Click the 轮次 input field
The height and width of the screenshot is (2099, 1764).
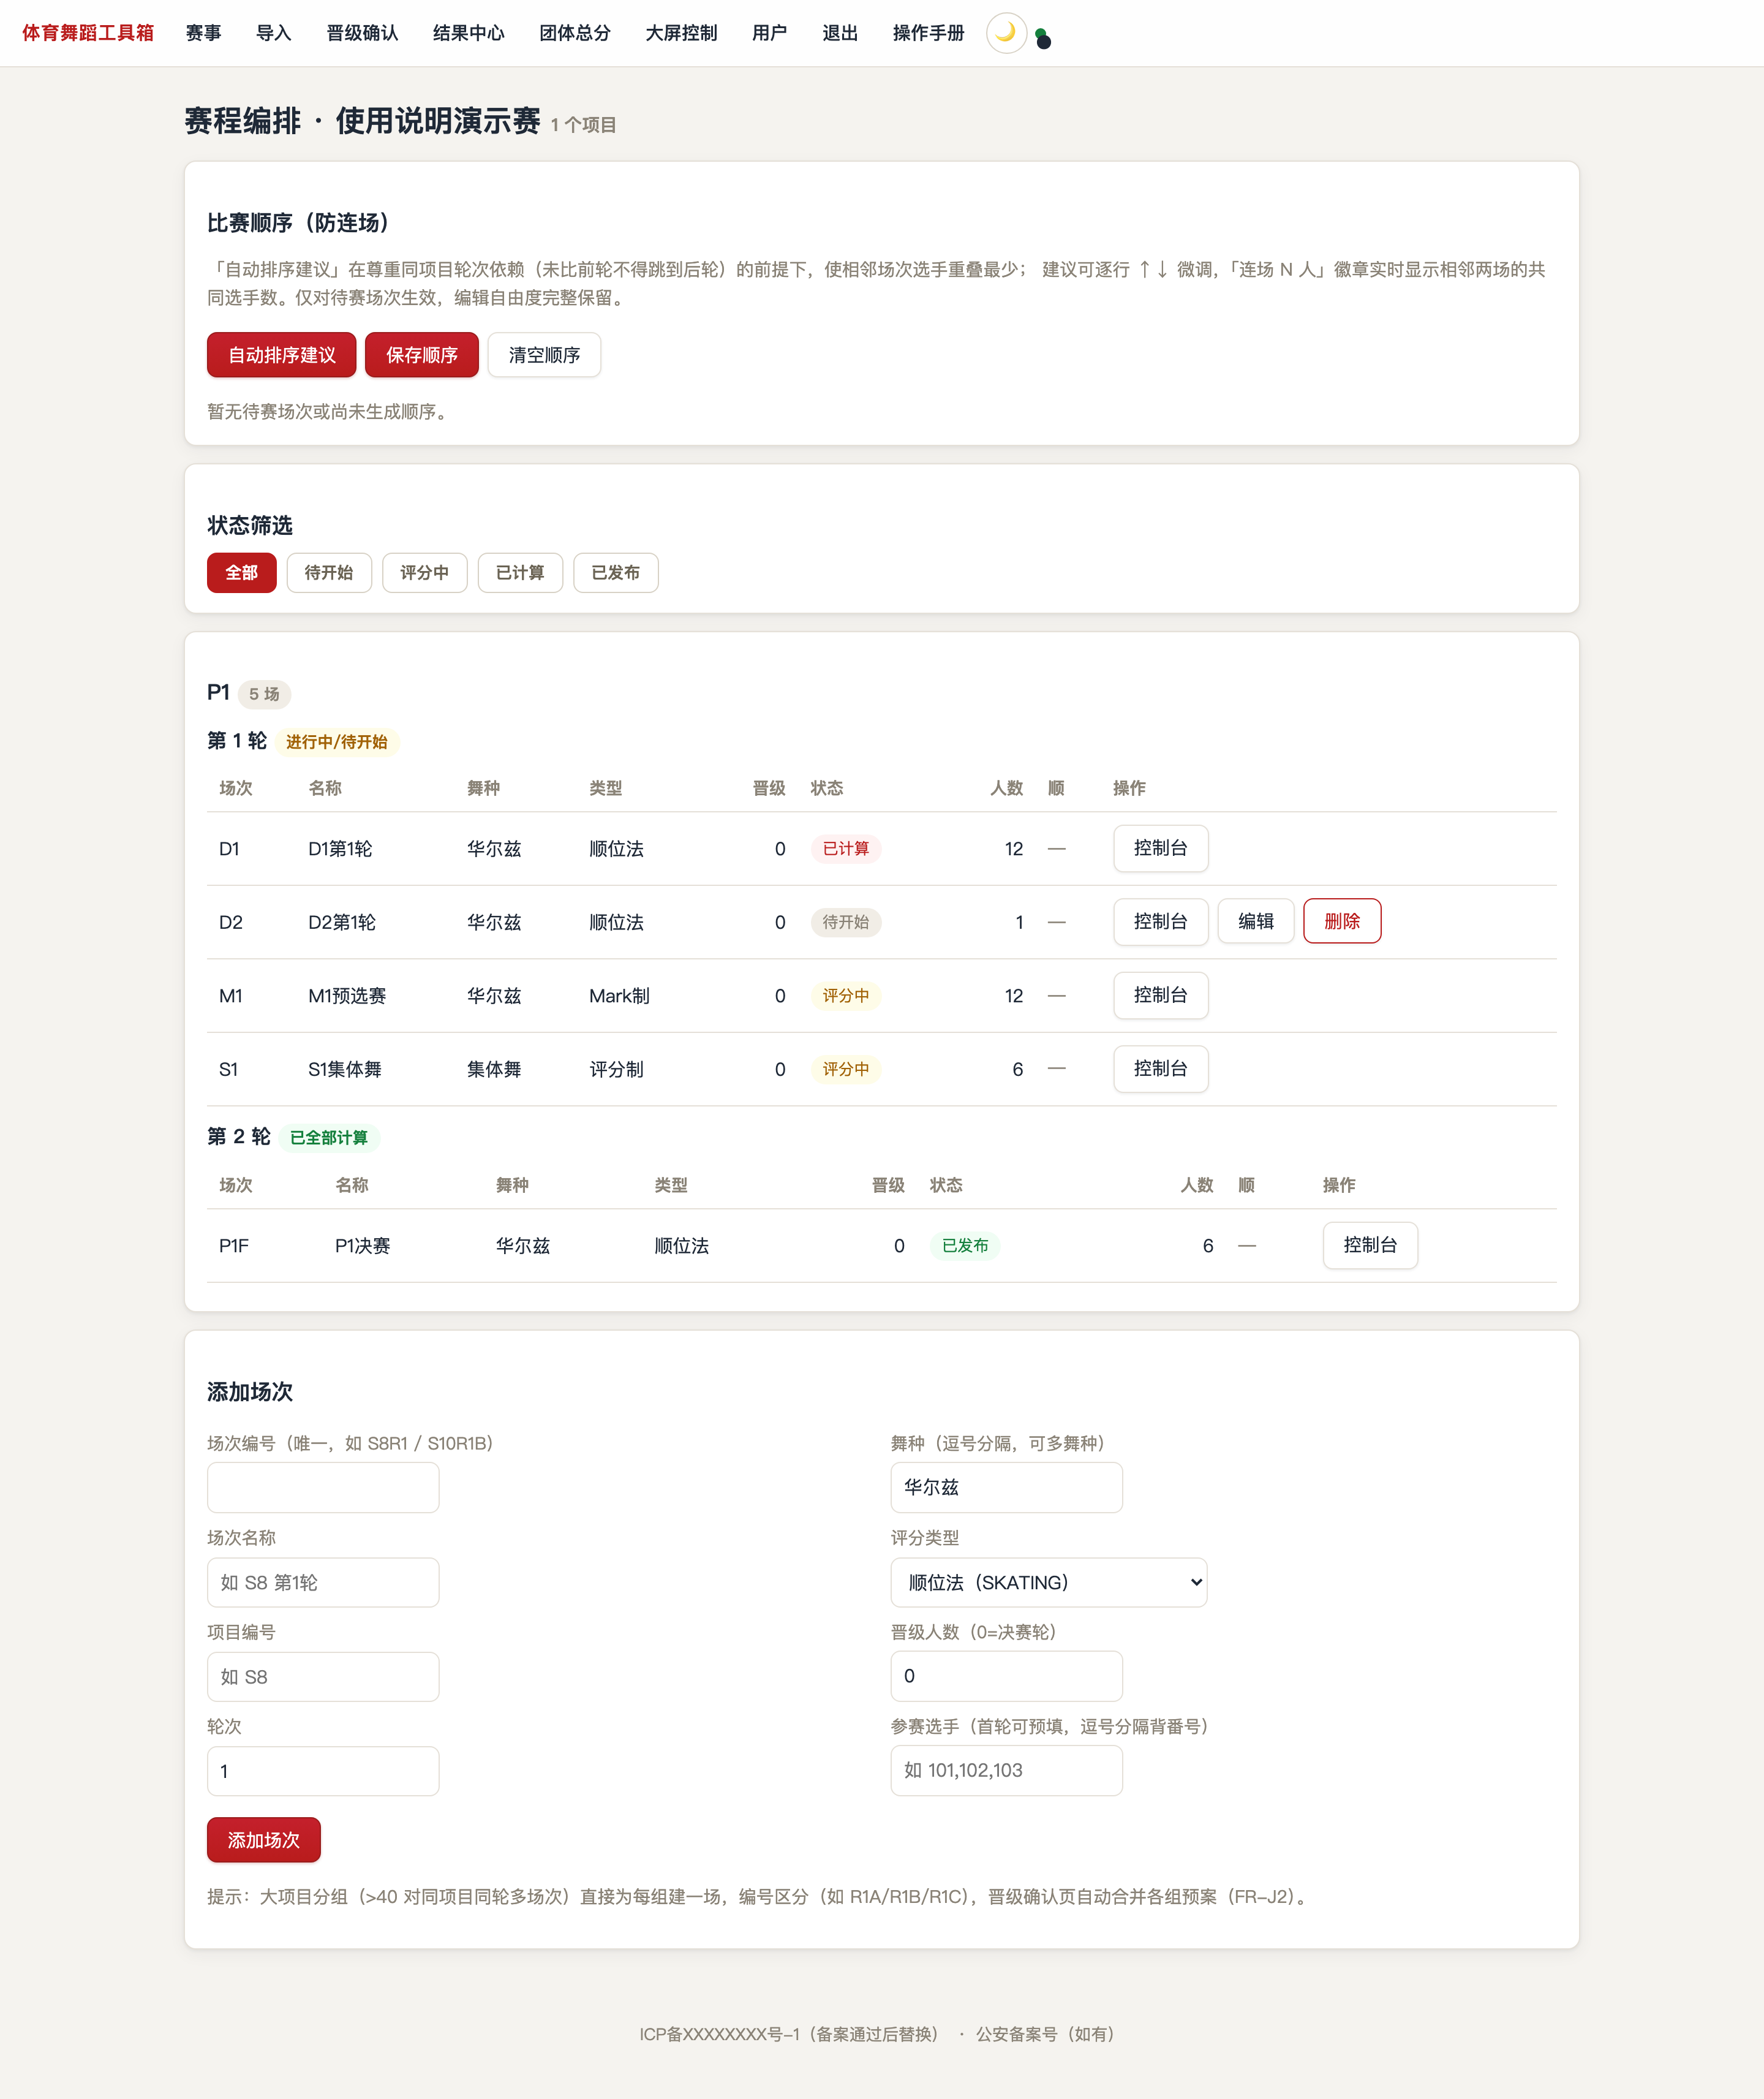323,1771
